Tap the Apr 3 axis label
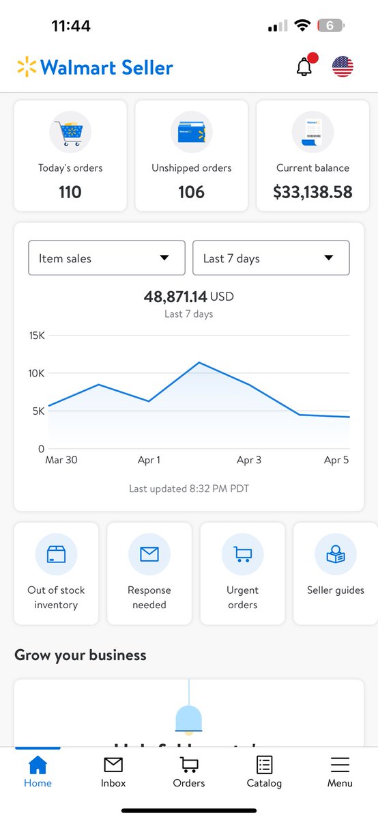 pyautogui.click(x=249, y=460)
